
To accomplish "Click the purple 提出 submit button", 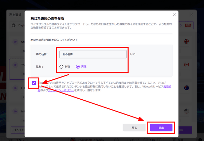I will click(x=161, y=128).
